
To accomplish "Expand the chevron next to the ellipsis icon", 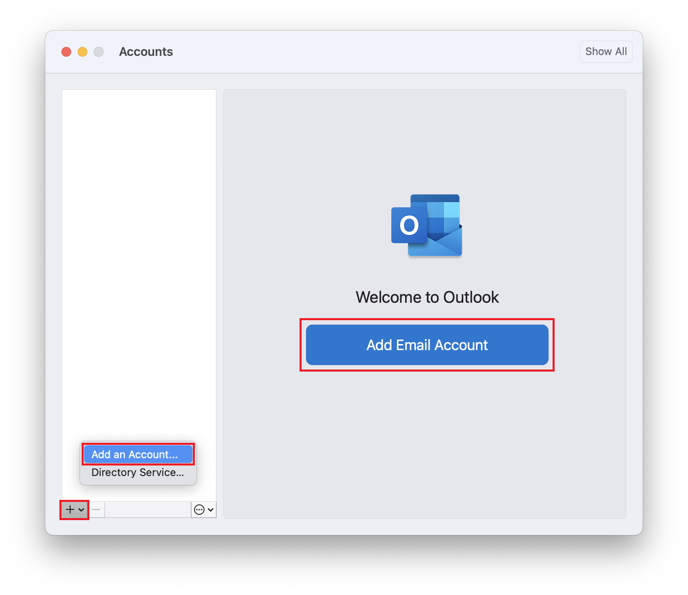I will coord(211,510).
